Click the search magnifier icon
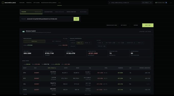174x96 pixels. [x=110, y=3]
